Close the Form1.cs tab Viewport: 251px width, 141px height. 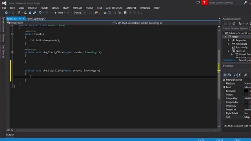click(24, 19)
